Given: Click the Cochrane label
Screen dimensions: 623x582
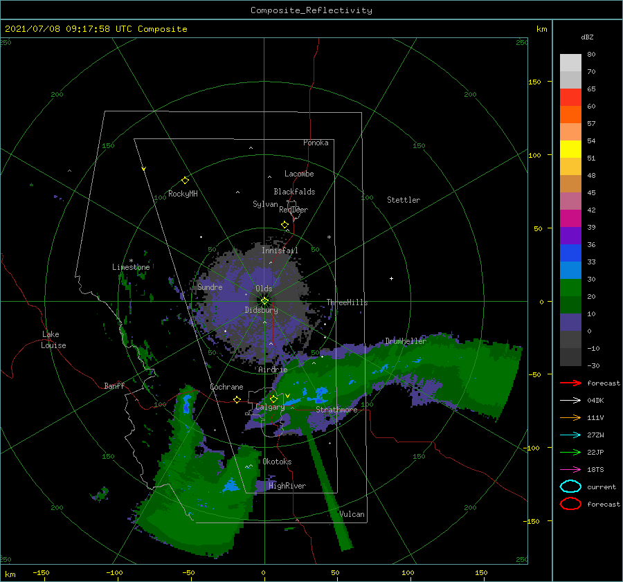Looking at the screenshot, I should 226,387.
